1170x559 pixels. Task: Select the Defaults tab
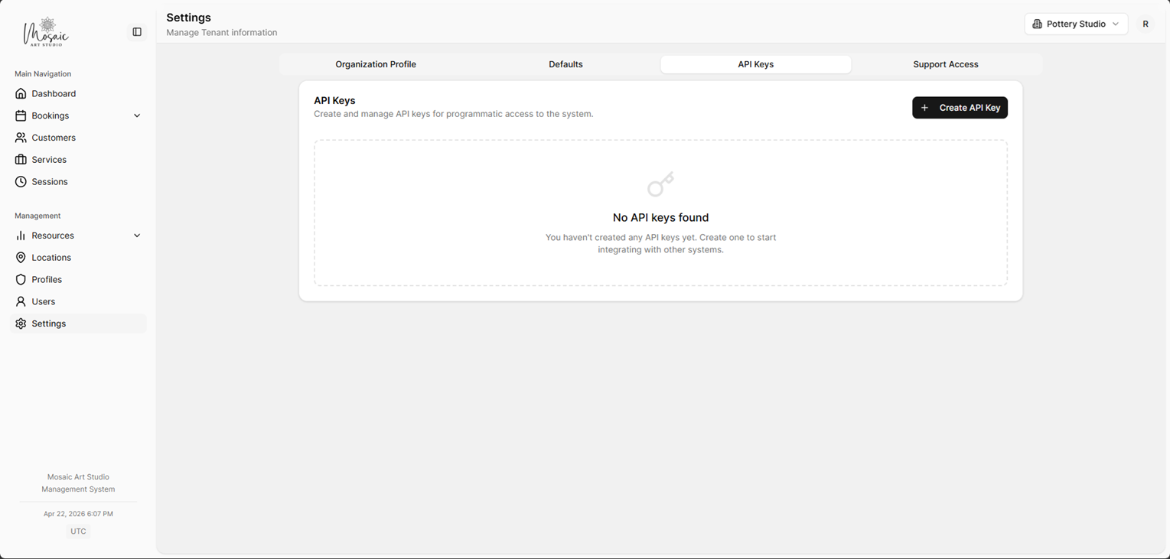tap(565, 64)
